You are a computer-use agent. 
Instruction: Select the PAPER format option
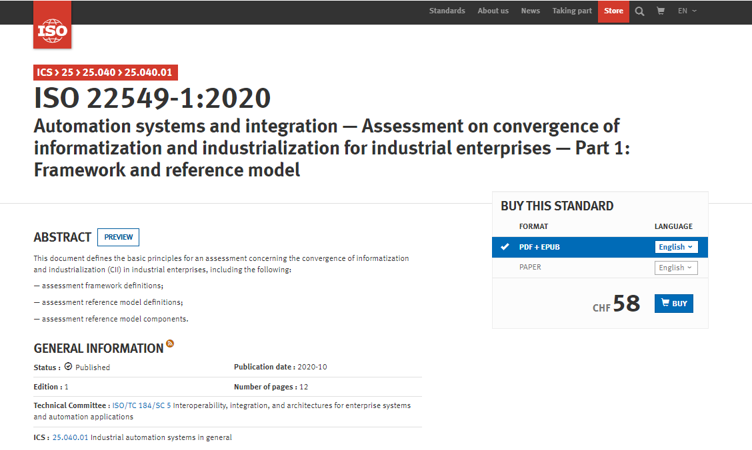pos(530,267)
